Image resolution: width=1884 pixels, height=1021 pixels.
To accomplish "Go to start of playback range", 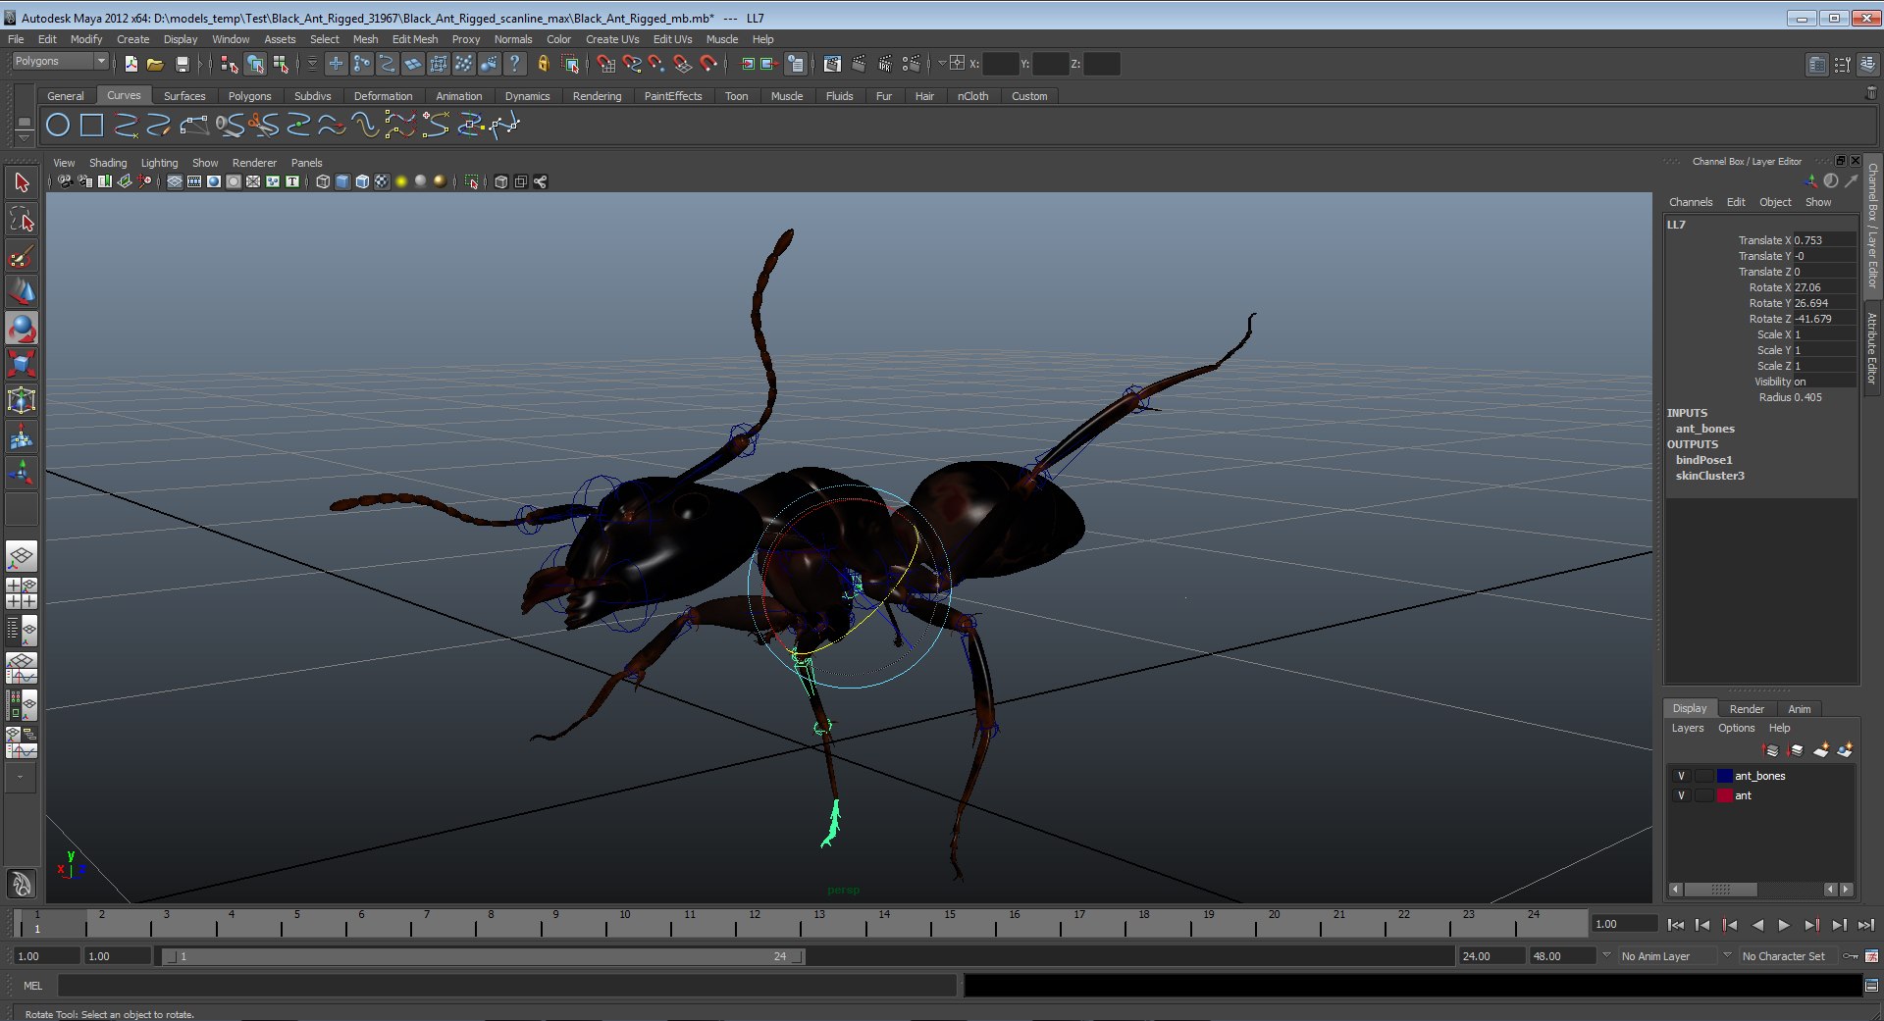I will pyautogui.click(x=1676, y=925).
